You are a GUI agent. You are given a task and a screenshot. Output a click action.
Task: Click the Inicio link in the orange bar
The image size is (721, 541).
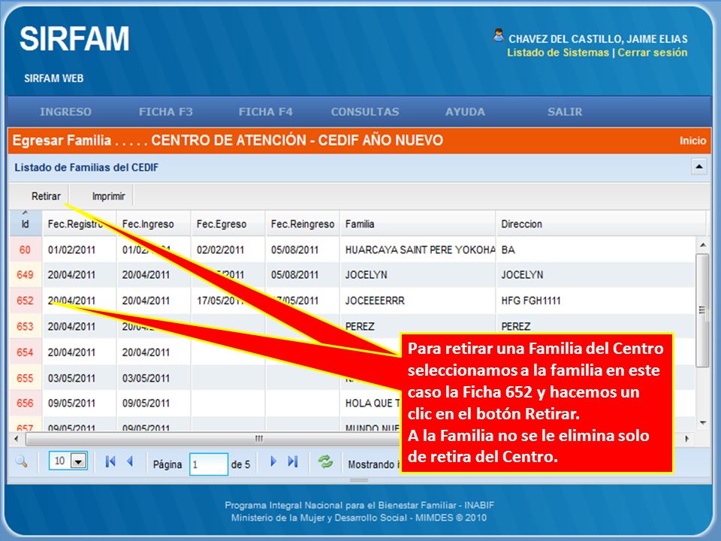[x=693, y=141]
